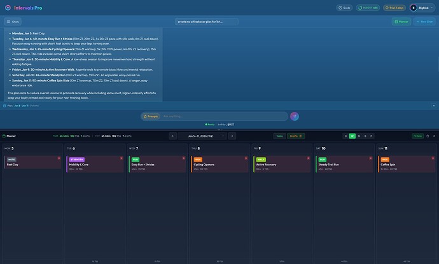Click the Intervals Pro logo icon
439x264 pixels.
click(8, 8)
